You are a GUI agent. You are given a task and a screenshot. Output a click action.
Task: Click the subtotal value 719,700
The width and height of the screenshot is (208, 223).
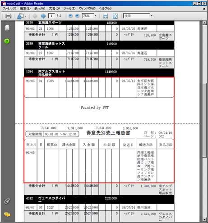150,59
